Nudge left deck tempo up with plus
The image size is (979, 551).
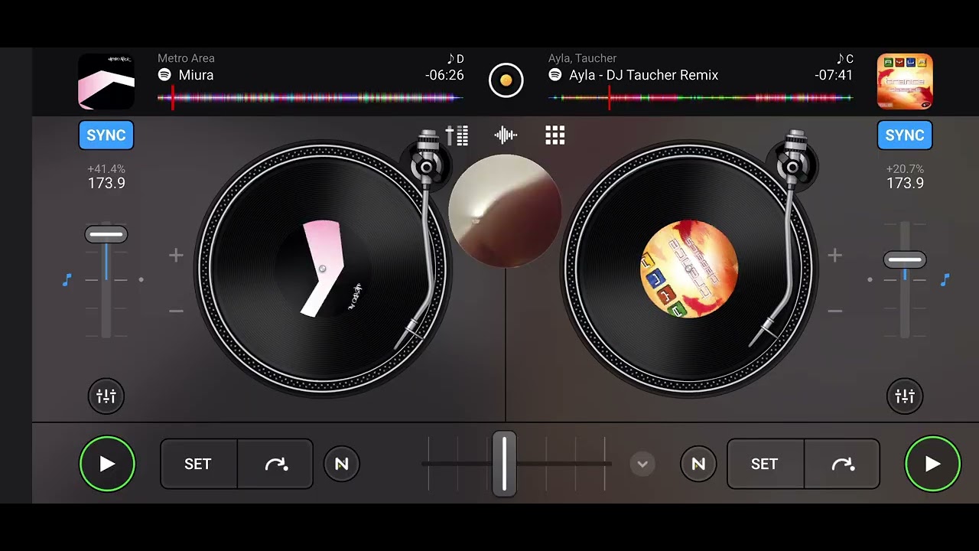(x=176, y=256)
